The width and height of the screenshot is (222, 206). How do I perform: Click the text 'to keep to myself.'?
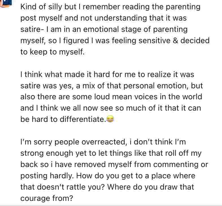(x=52, y=52)
